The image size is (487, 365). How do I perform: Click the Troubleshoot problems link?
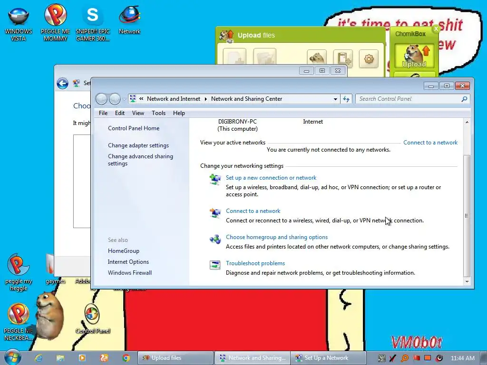(255, 263)
